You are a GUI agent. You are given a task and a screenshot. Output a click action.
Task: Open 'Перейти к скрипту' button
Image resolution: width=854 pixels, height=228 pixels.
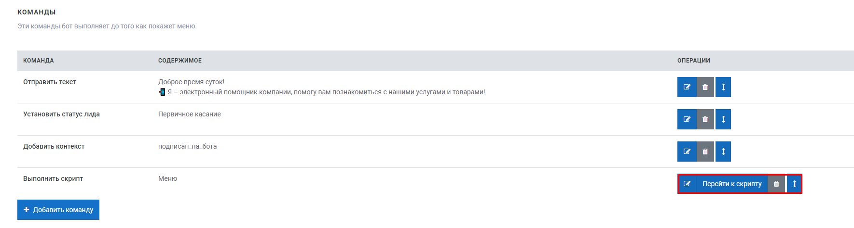[732, 184]
